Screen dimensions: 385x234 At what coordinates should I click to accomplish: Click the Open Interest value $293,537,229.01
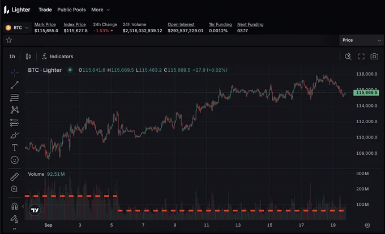pos(185,31)
